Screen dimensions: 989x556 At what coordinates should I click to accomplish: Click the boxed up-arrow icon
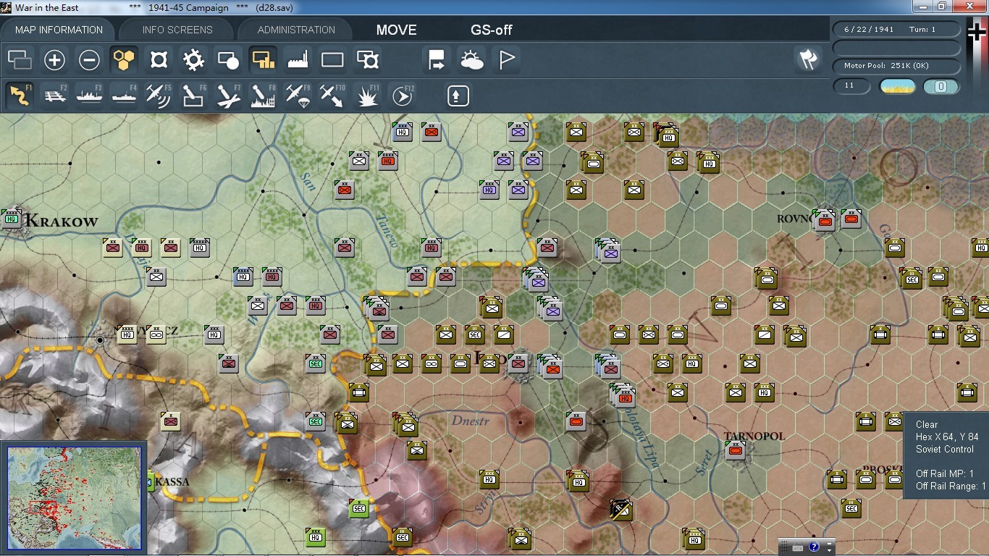point(458,96)
